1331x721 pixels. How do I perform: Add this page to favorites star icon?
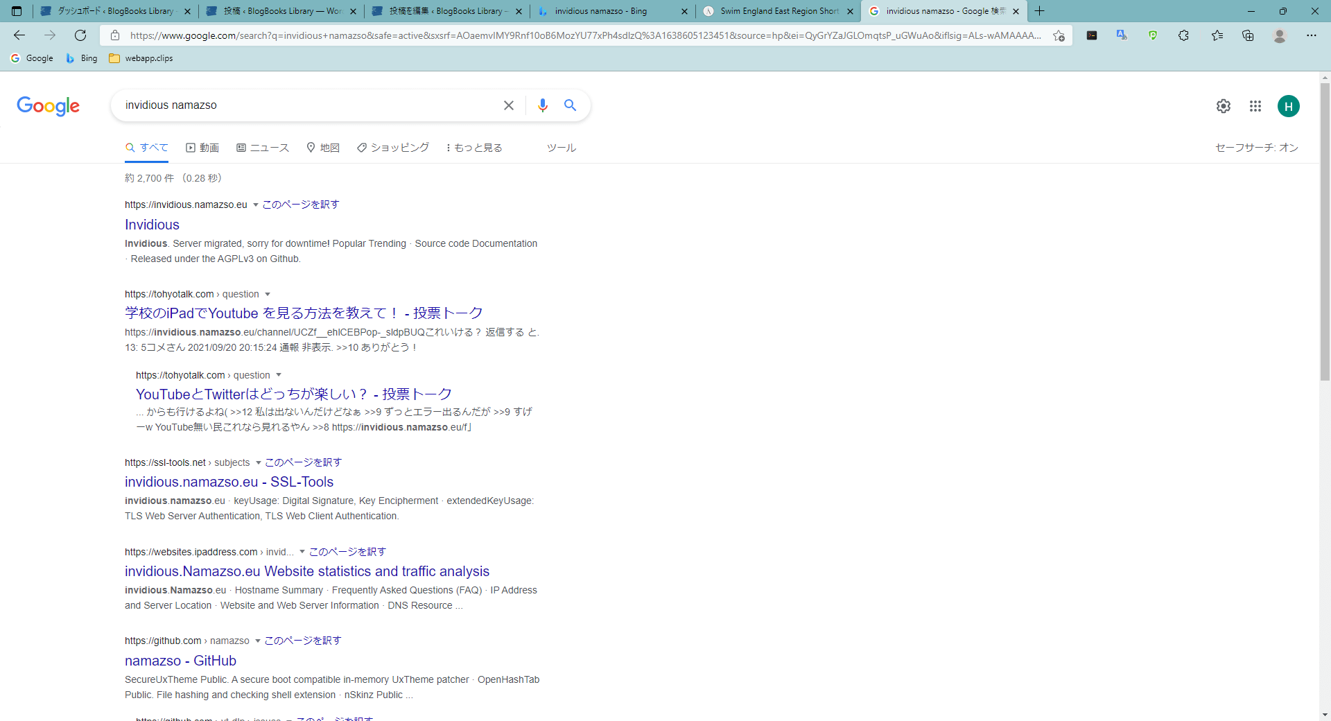coord(1059,35)
